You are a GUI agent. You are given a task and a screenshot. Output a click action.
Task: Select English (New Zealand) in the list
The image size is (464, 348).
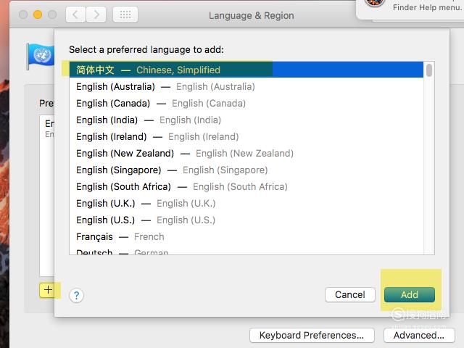(x=246, y=153)
